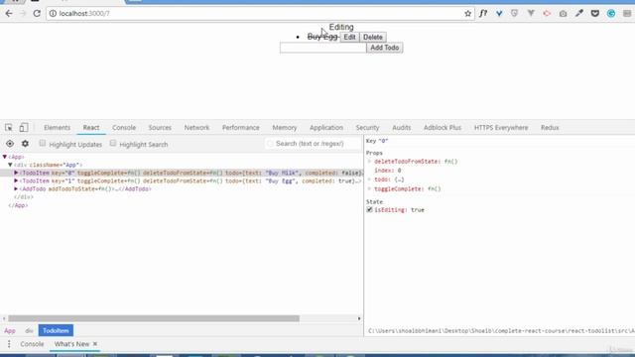The image size is (635, 357).
Task: Expand the TodoItem key 1 node
Action: click(16, 180)
